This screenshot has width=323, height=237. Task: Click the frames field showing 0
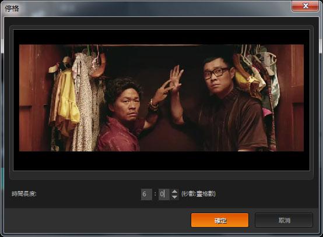(x=164, y=194)
